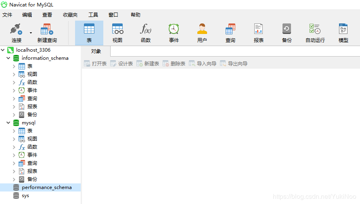Open 新建查询 (New Query) from toolbar

(x=47, y=32)
